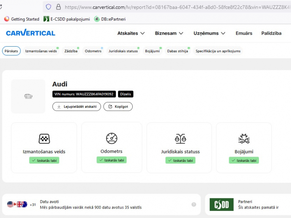Open the tracking protection shield icon
This screenshot has width=291, height=218.
coord(48,7)
